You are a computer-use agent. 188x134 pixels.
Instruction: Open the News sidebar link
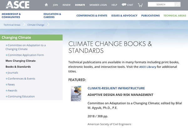[x=10, y=85]
